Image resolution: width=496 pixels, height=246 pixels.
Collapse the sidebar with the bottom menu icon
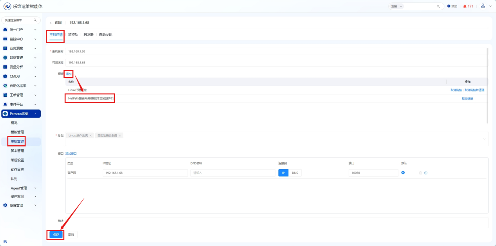(5, 241)
